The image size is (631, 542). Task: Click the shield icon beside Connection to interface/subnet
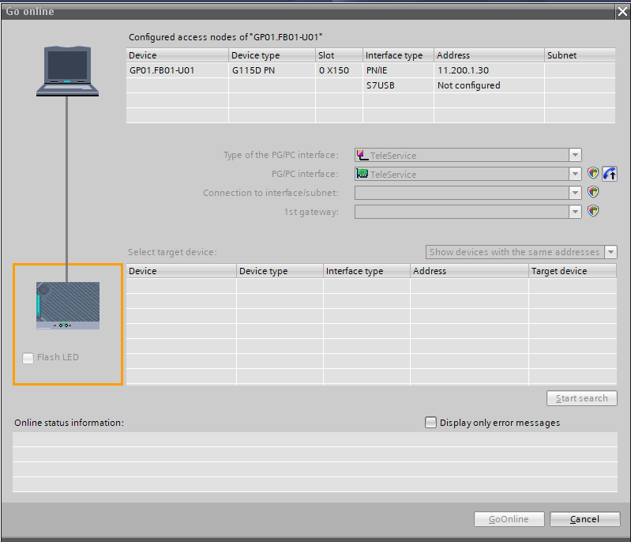coord(593,192)
